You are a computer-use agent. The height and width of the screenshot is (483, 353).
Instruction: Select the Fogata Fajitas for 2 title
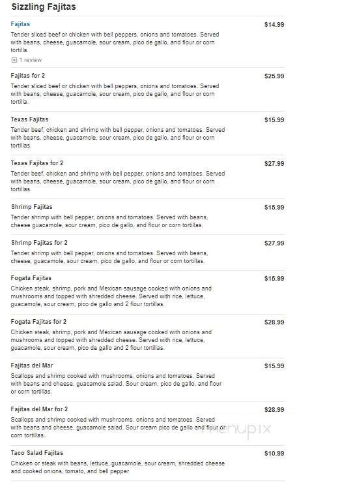38,322
